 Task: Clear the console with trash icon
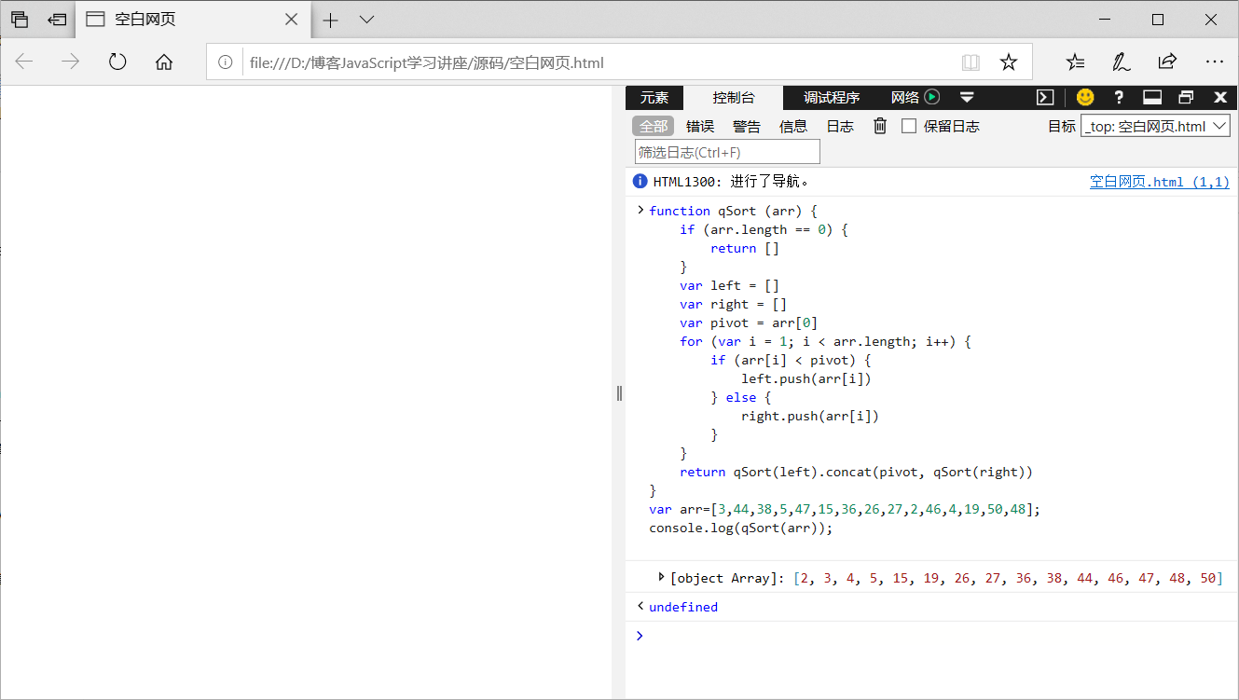coord(880,126)
